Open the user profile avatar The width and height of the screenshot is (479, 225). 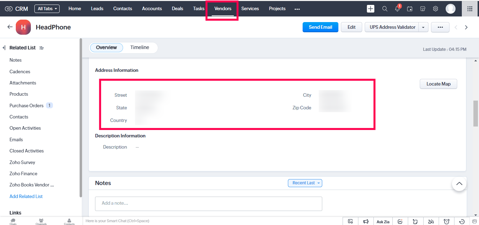point(451,9)
